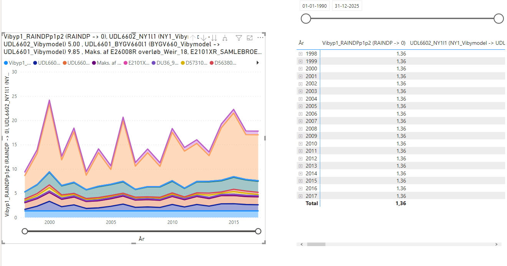Expand the 2001 row in the table
Viewport: 507px width, 266px height.
[300, 76]
